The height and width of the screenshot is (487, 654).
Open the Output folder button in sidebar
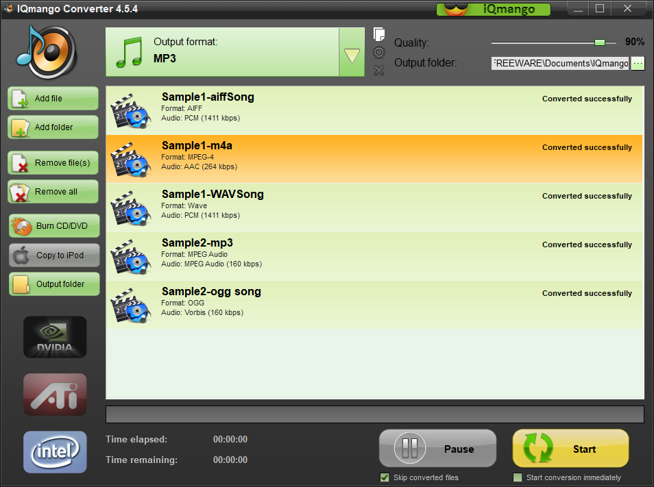(x=54, y=284)
